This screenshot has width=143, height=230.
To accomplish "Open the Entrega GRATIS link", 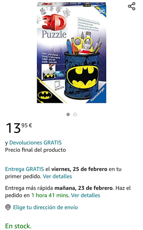I will point(24,169).
